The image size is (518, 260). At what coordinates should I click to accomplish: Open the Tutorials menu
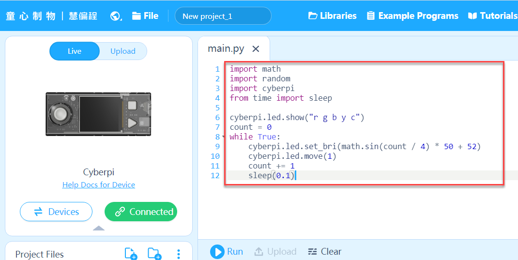tap(492, 16)
